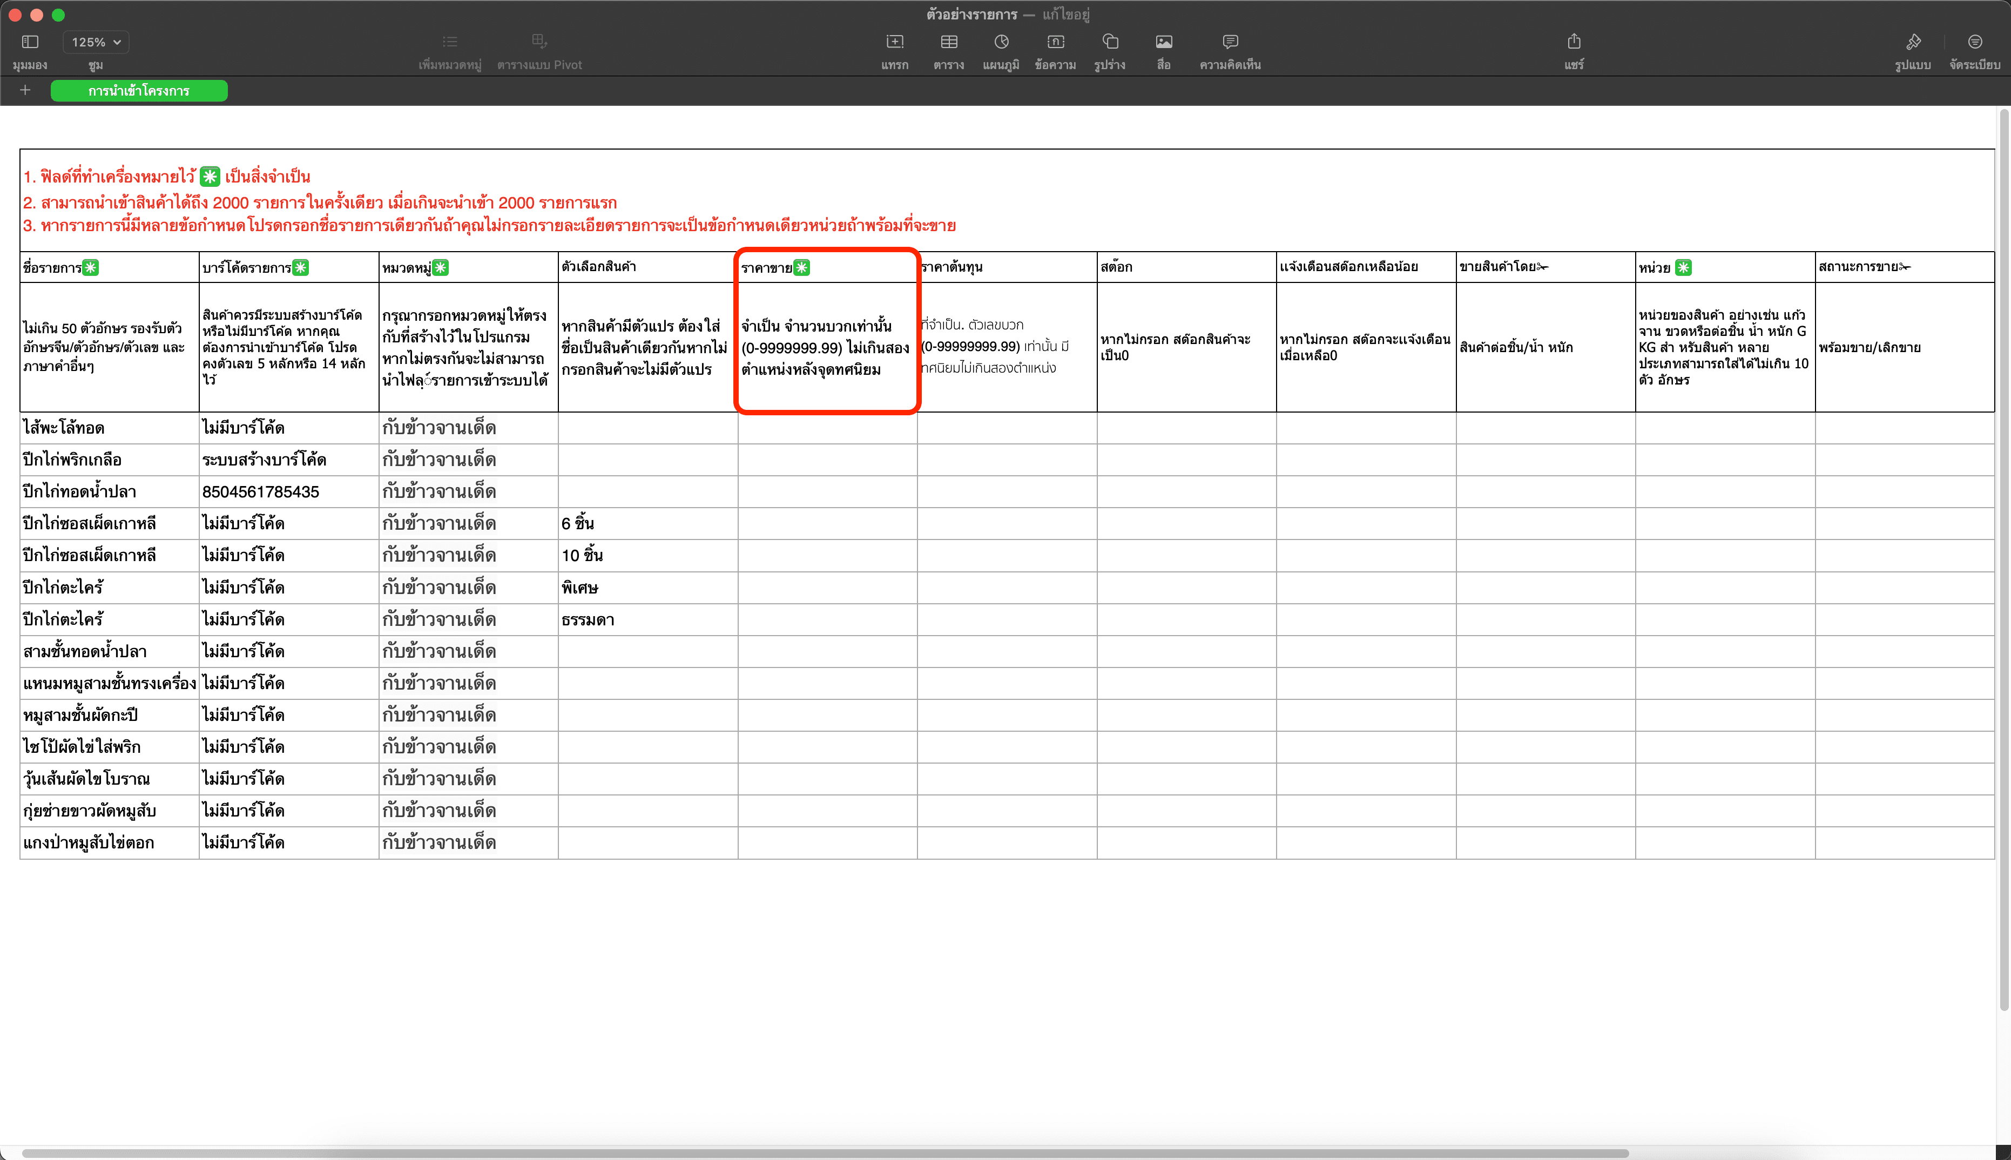This screenshot has height=1160, width=2011.
Task: Toggle the Format inspector panel
Action: 1913,42
